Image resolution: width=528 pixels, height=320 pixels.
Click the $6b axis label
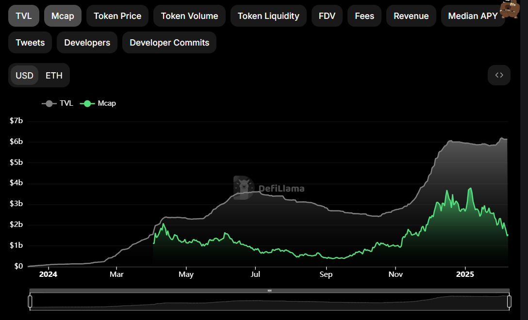coord(16,141)
